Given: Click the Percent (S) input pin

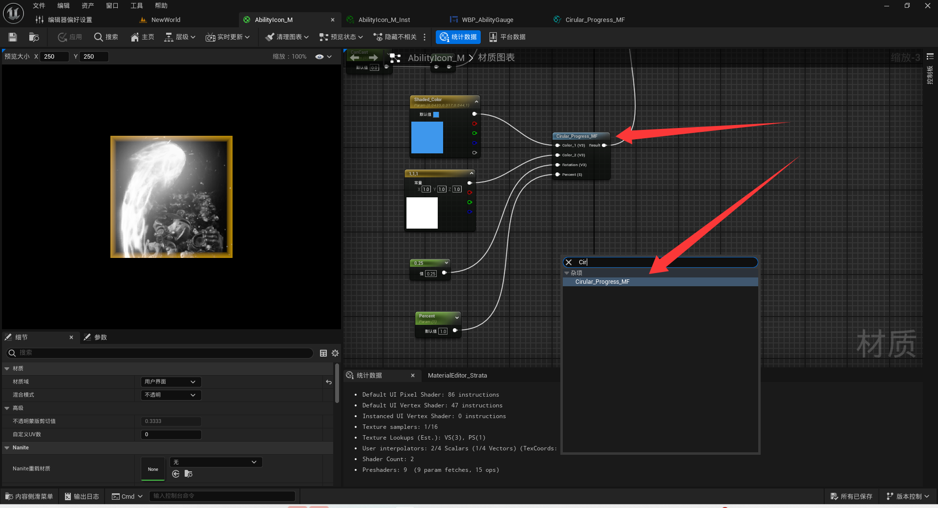Looking at the screenshot, I should click(x=557, y=175).
